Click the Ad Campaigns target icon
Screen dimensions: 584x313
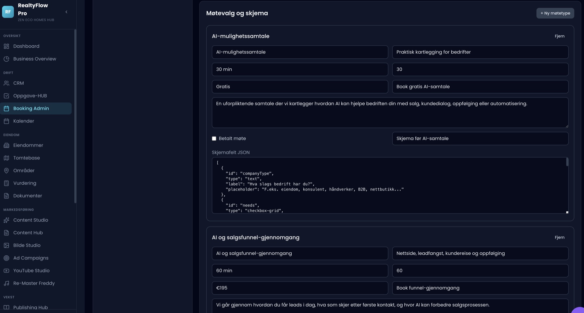click(x=6, y=258)
